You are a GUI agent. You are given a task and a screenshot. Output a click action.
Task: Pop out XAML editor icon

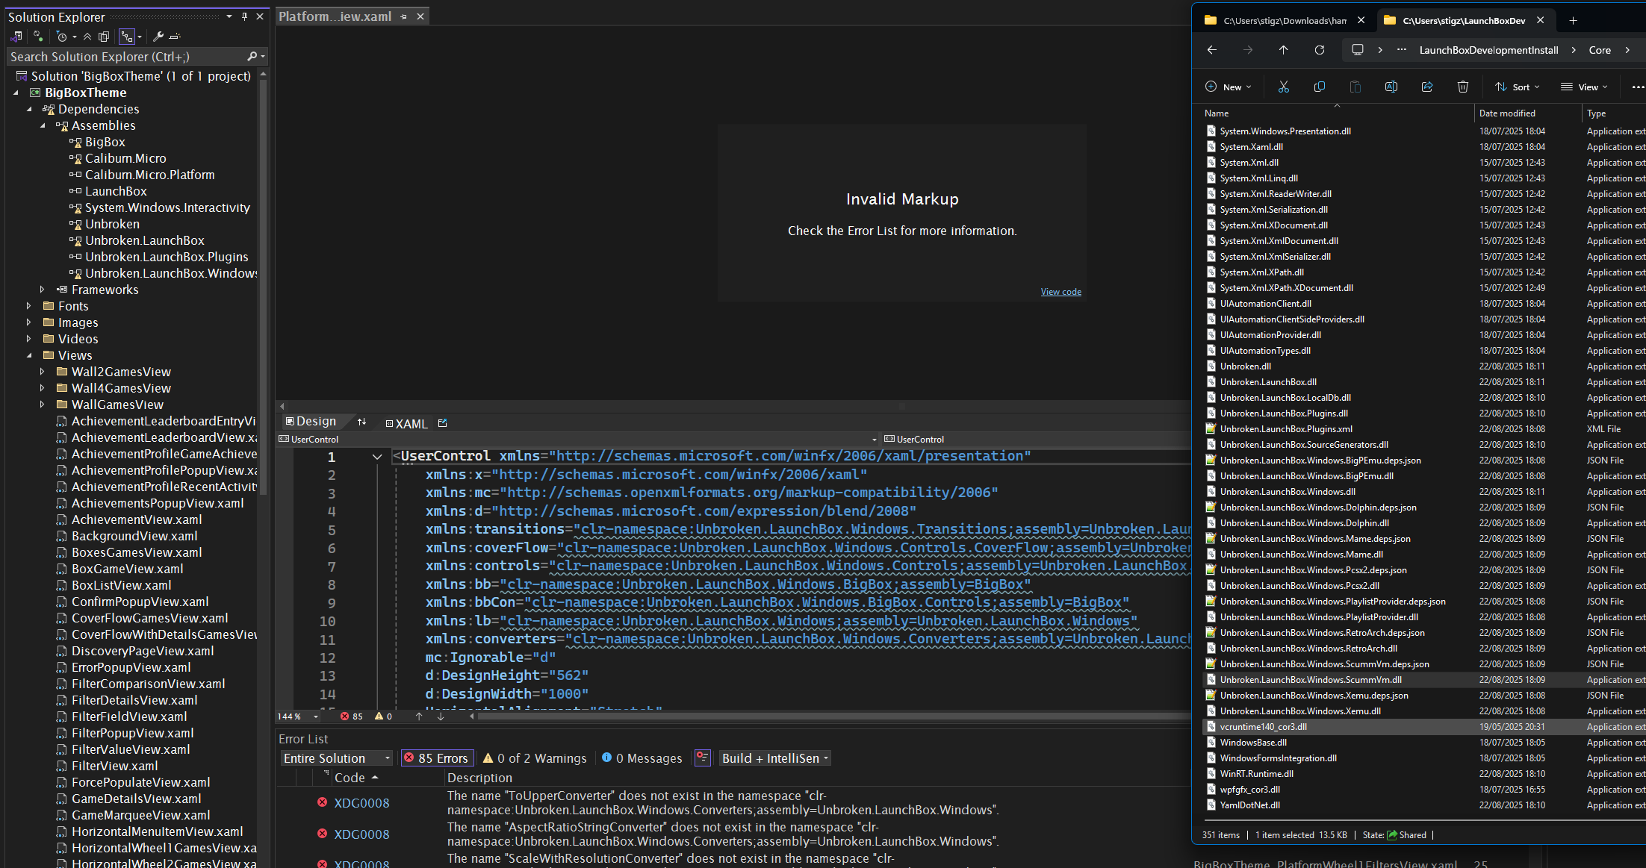tap(443, 423)
